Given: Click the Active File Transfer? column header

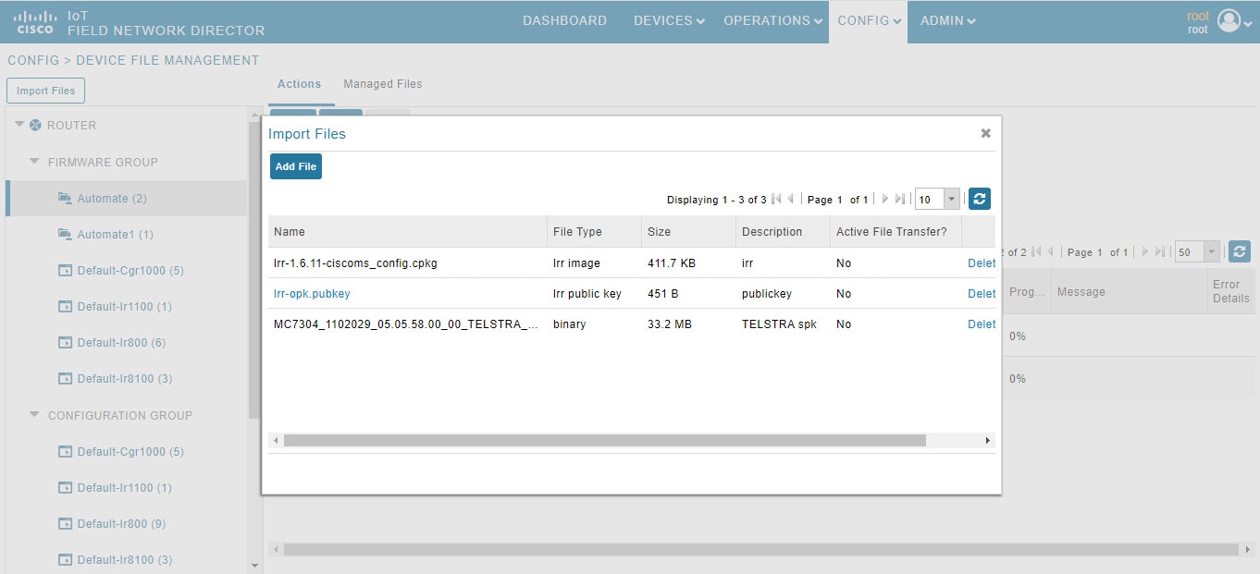Looking at the screenshot, I should [x=896, y=232].
